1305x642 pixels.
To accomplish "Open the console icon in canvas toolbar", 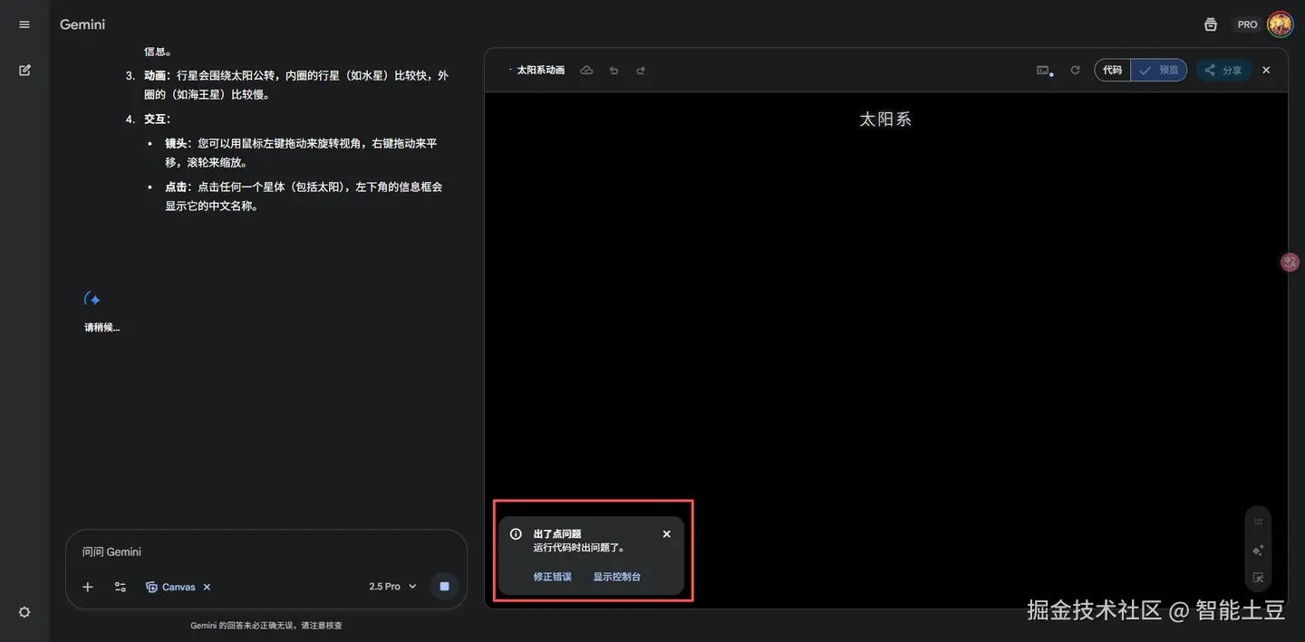I will click(x=1044, y=70).
